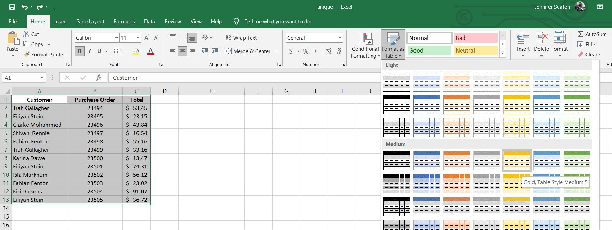The width and height of the screenshot is (612, 230).
Task: Click the Merge & Center button
Action: (248, 51)
